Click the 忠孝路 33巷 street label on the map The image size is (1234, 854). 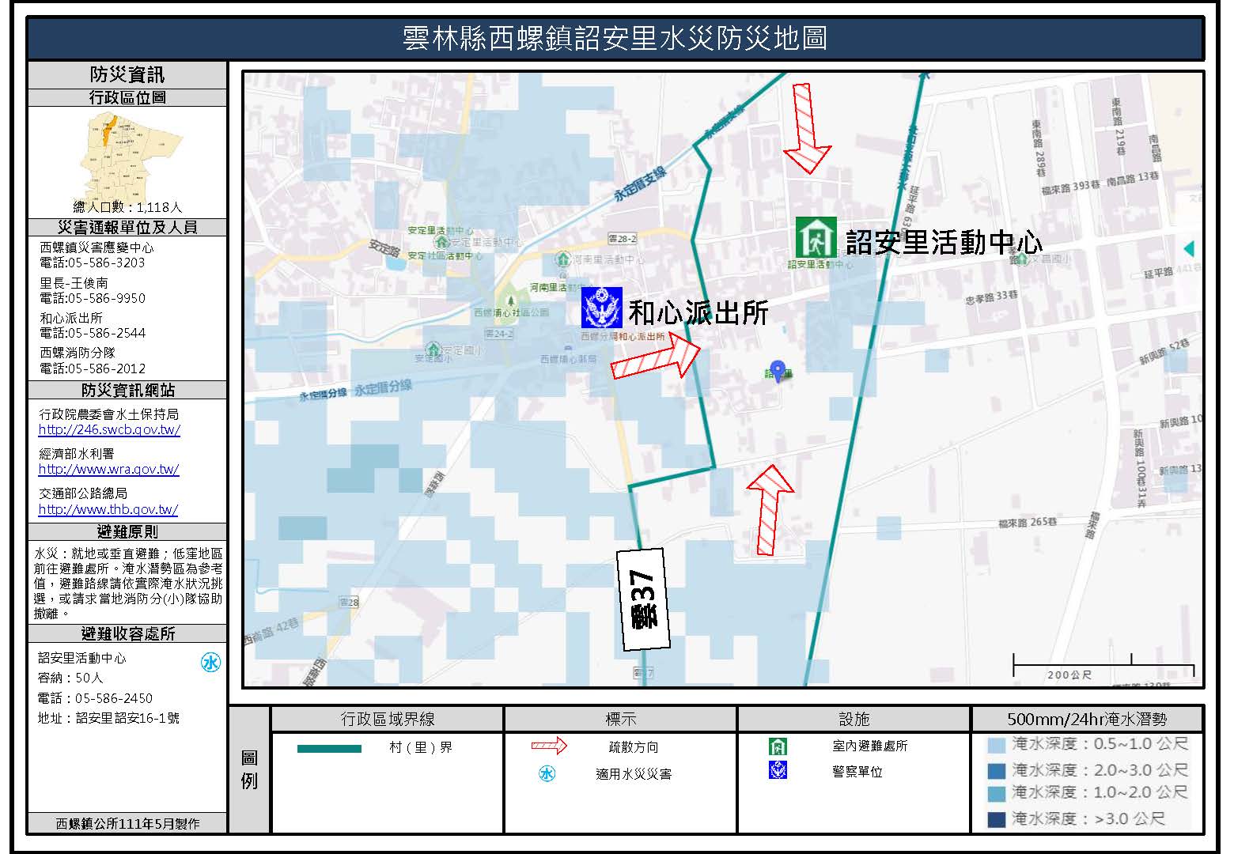click(x=992, y=298)
